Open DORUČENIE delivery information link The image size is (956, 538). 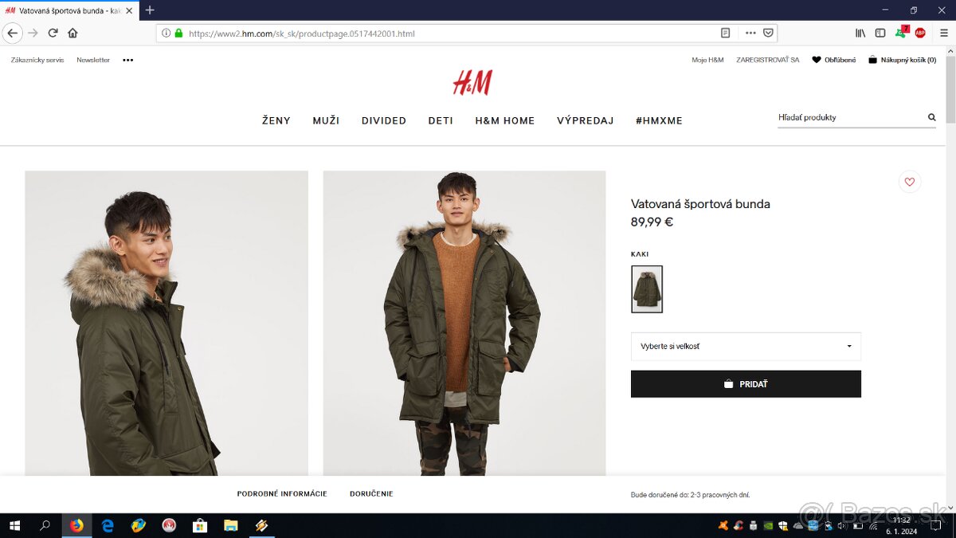(371, 494)
